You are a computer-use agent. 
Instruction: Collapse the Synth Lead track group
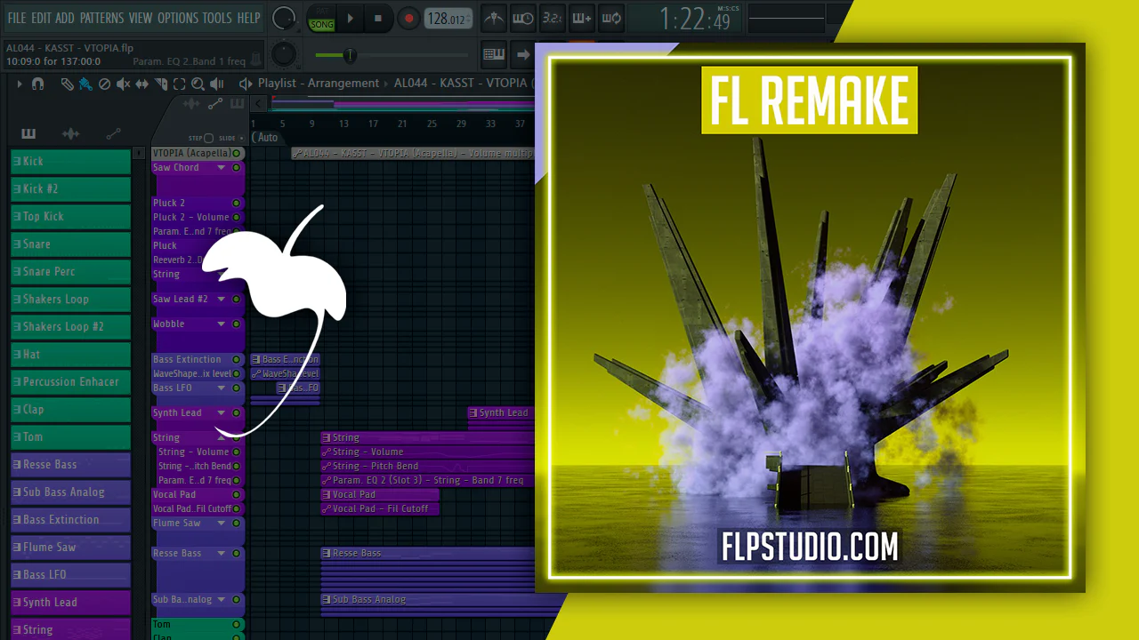pos(222,412)
